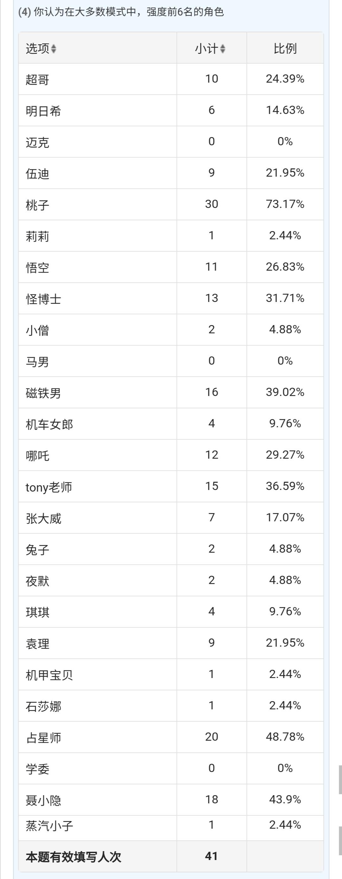Click the total count 41
Screen dimensions: 342x879
tap(212, 856)
